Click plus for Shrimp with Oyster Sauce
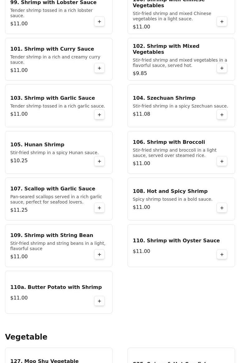Image resolution: width=240 pixels, height=363 pixels. point(222,255)
